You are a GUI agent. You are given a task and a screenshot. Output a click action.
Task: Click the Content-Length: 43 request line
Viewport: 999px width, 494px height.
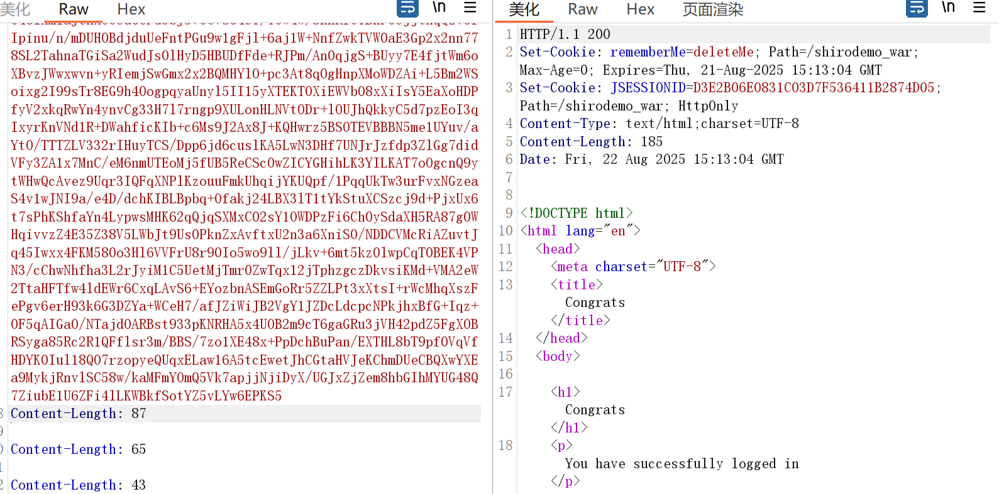point(79,485)
